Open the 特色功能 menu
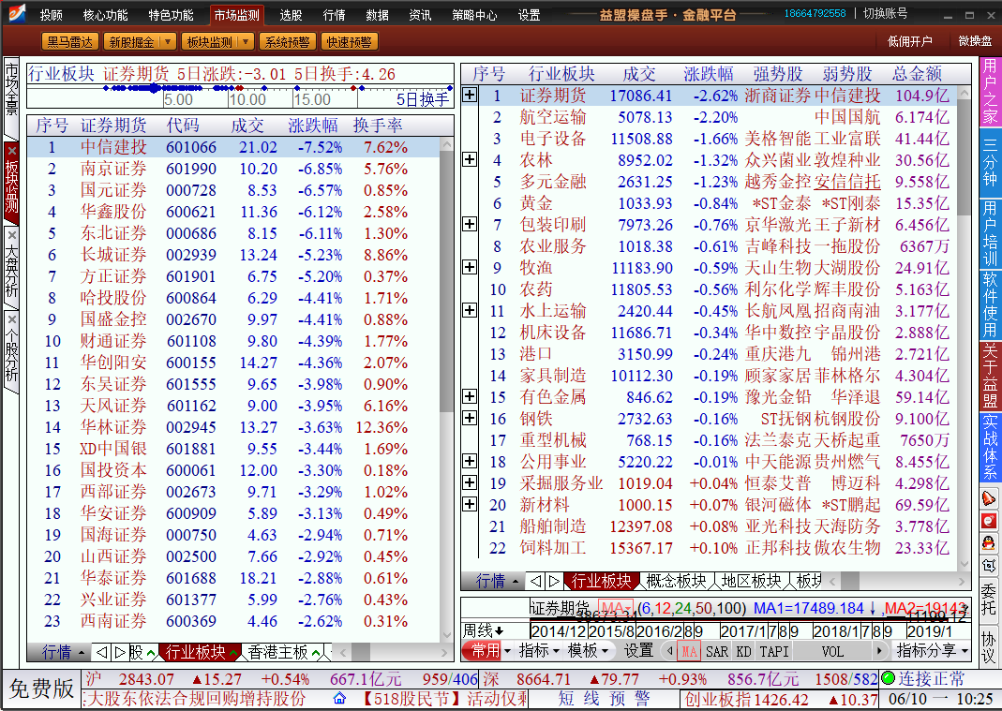This screenshot has height=711, width=1002. 171,15
